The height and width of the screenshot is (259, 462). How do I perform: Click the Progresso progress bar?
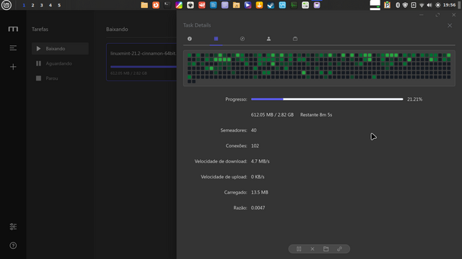pyautogui.click(x=327, y=99)
